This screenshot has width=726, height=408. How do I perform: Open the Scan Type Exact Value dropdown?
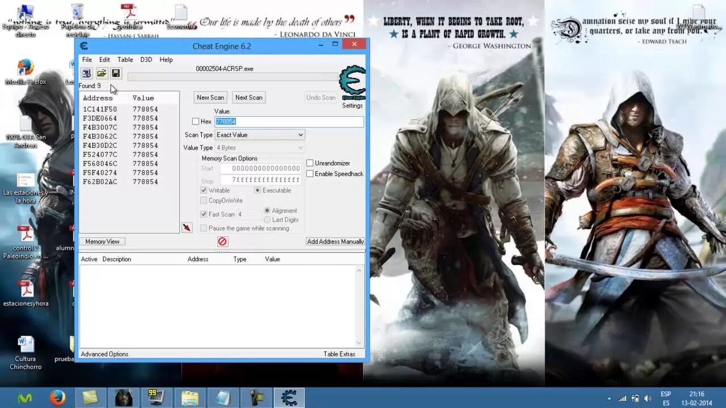coord(260,135)
